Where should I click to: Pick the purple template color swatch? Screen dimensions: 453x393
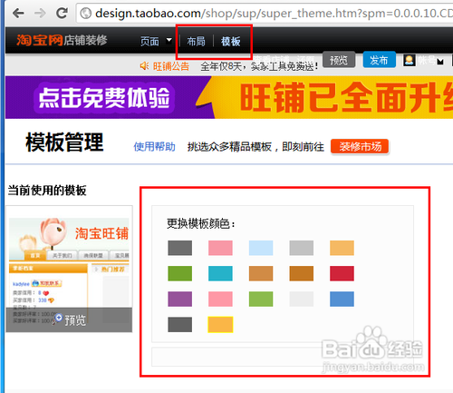point(179,299)
